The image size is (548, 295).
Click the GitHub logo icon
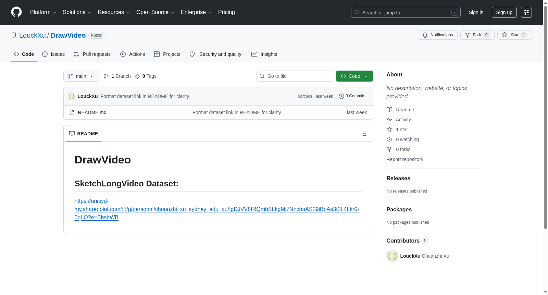(16, 12)
